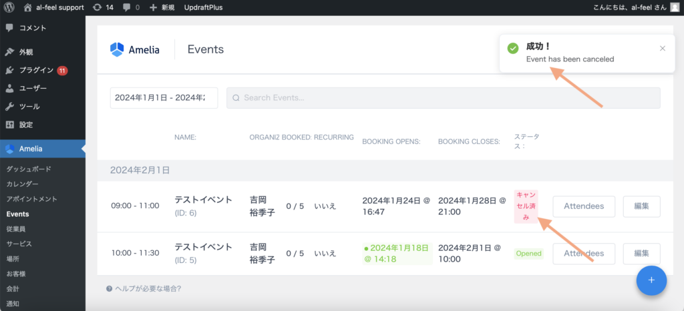The image size is (684, 311).
Task: Click the Search Events input field
Action: pyautogui.click(x=443, y=97)
